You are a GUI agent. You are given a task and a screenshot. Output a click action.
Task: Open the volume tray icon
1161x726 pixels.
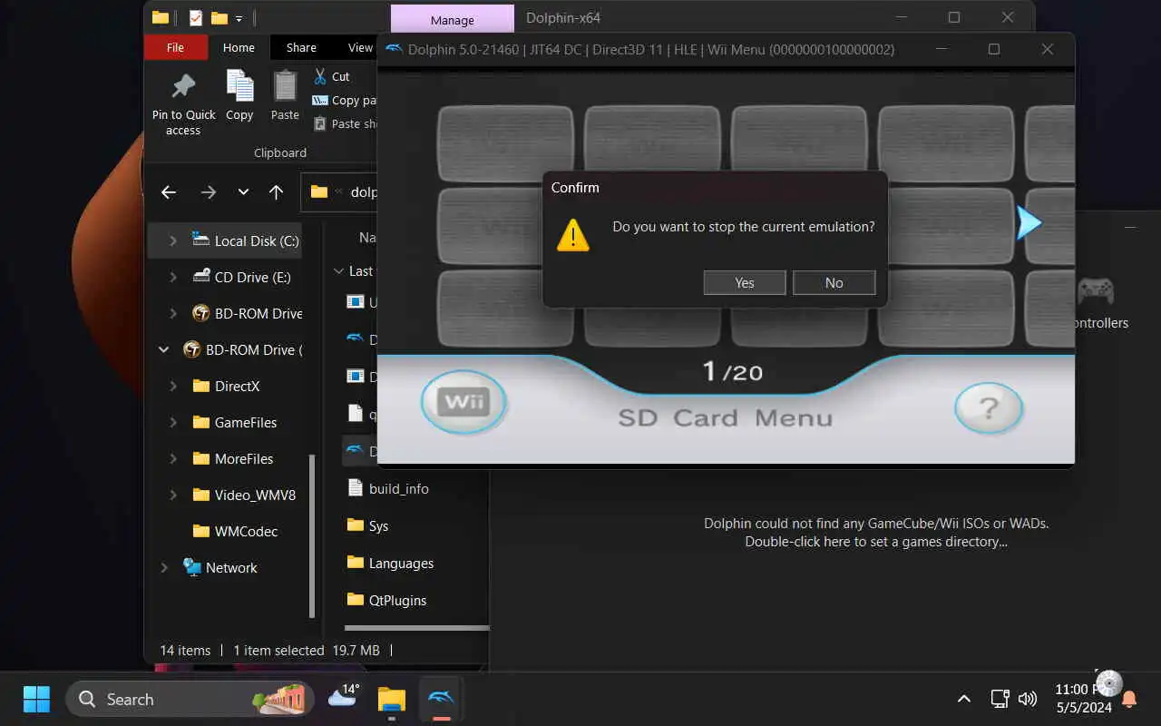[1027, 699]
